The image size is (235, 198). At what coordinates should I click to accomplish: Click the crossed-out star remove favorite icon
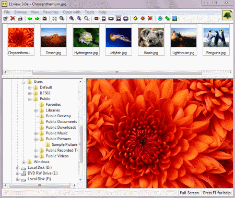[150, 18]
